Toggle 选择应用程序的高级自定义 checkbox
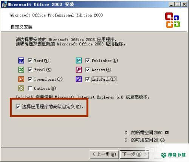 18,107
